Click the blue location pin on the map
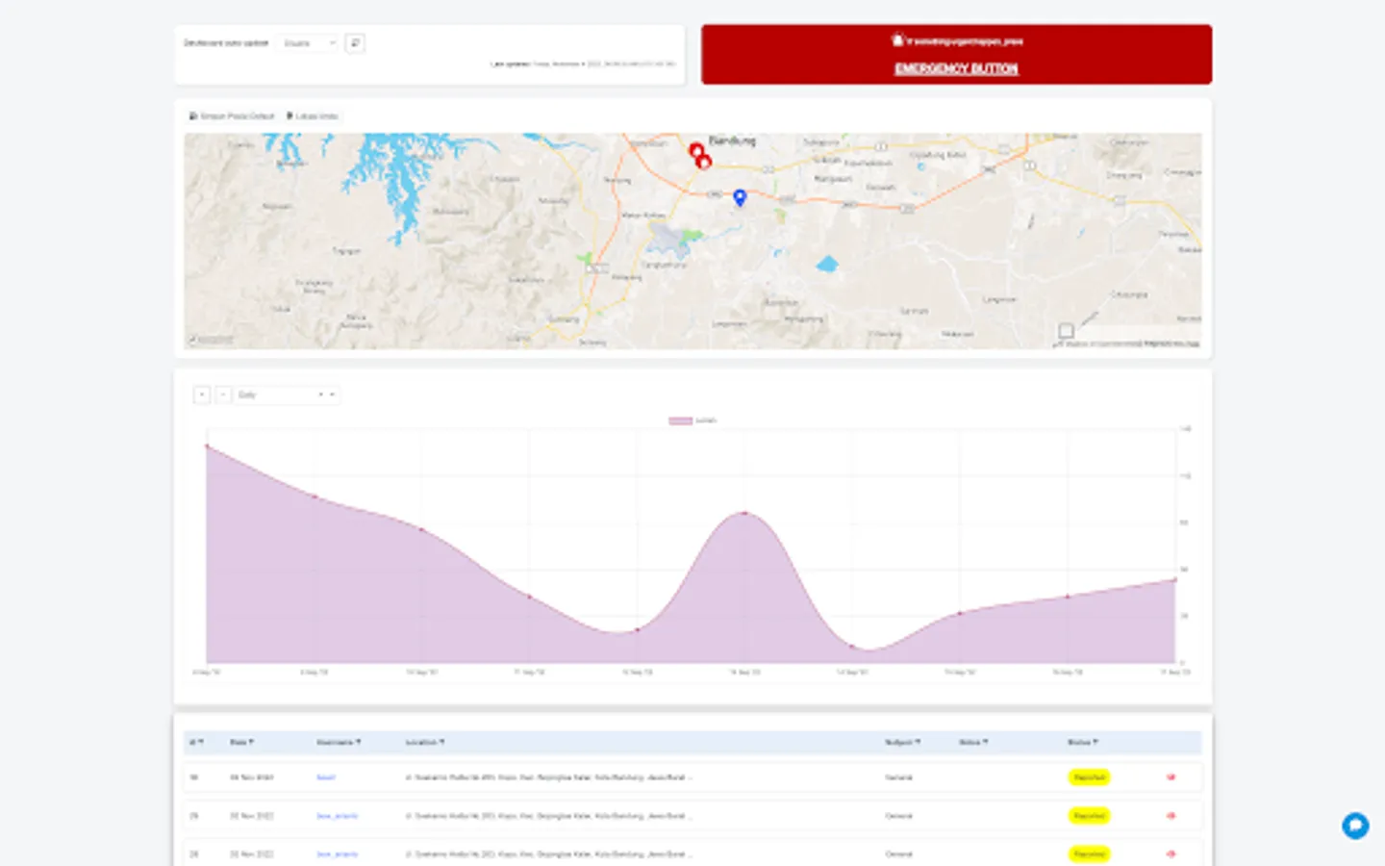Screen dimensions: 1385x866 [740, 197]
